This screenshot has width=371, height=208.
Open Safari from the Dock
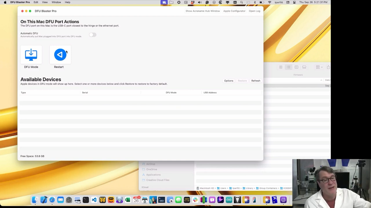click(x=52, y=200)
